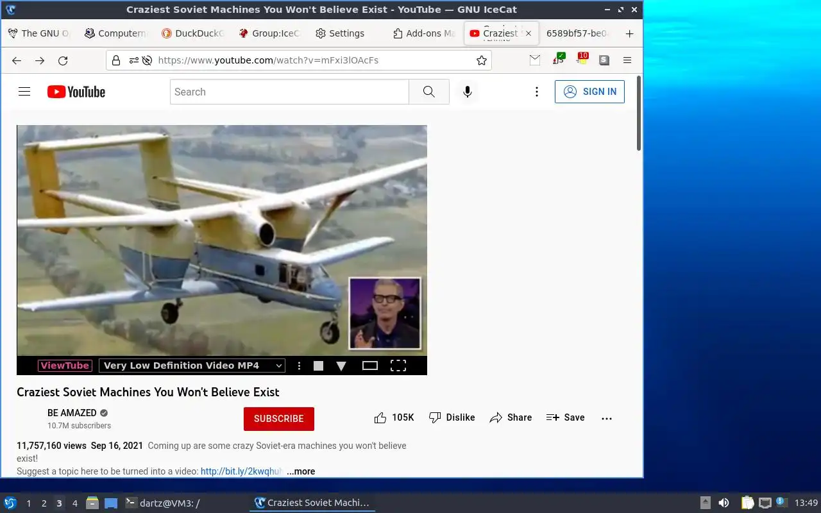Switch to the DuckDuckGo tab
The height and width of the screenshot is (513, 821).
pos(192,33)
